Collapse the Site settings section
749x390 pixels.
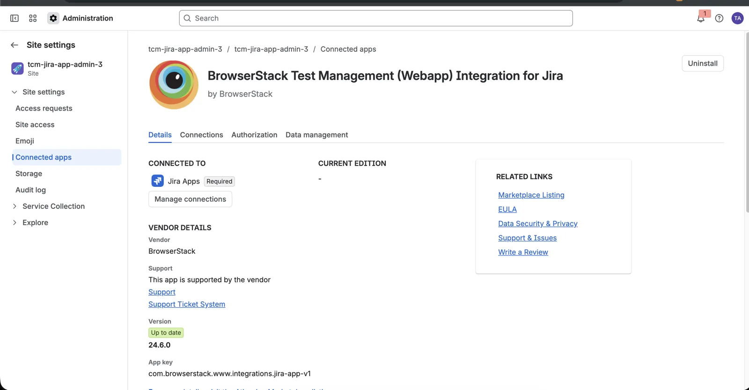[15, 92]
